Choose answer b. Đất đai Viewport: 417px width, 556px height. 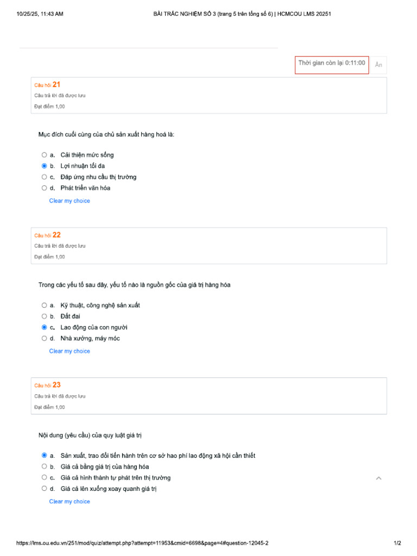pyautogui.click(x=45, y=316)
